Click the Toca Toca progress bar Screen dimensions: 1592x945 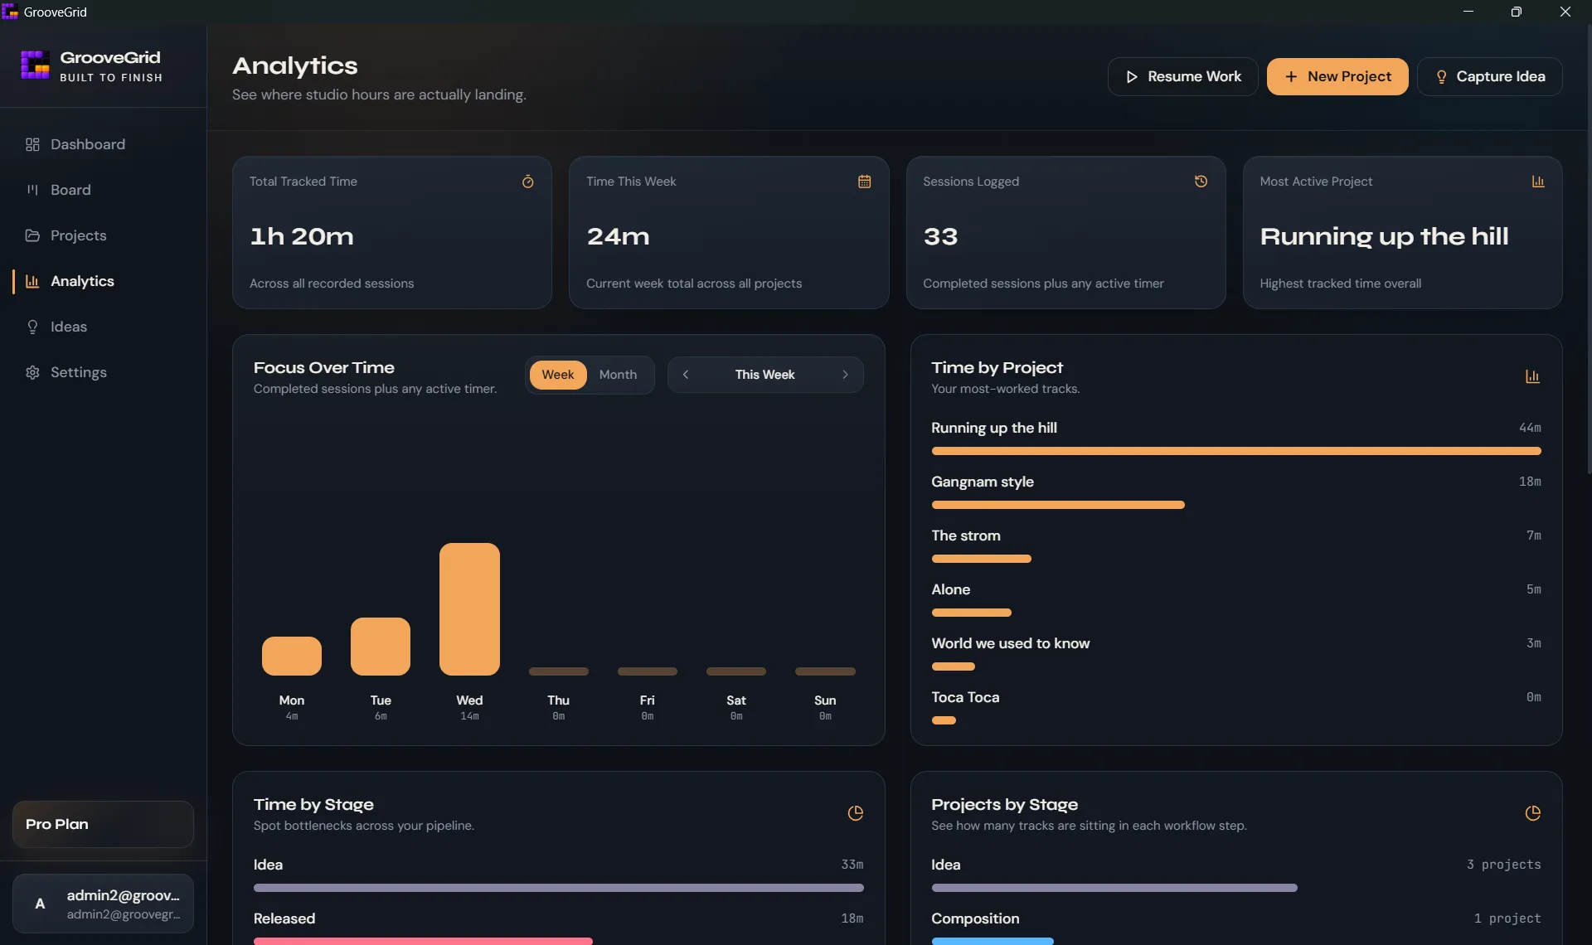(944, 720)
